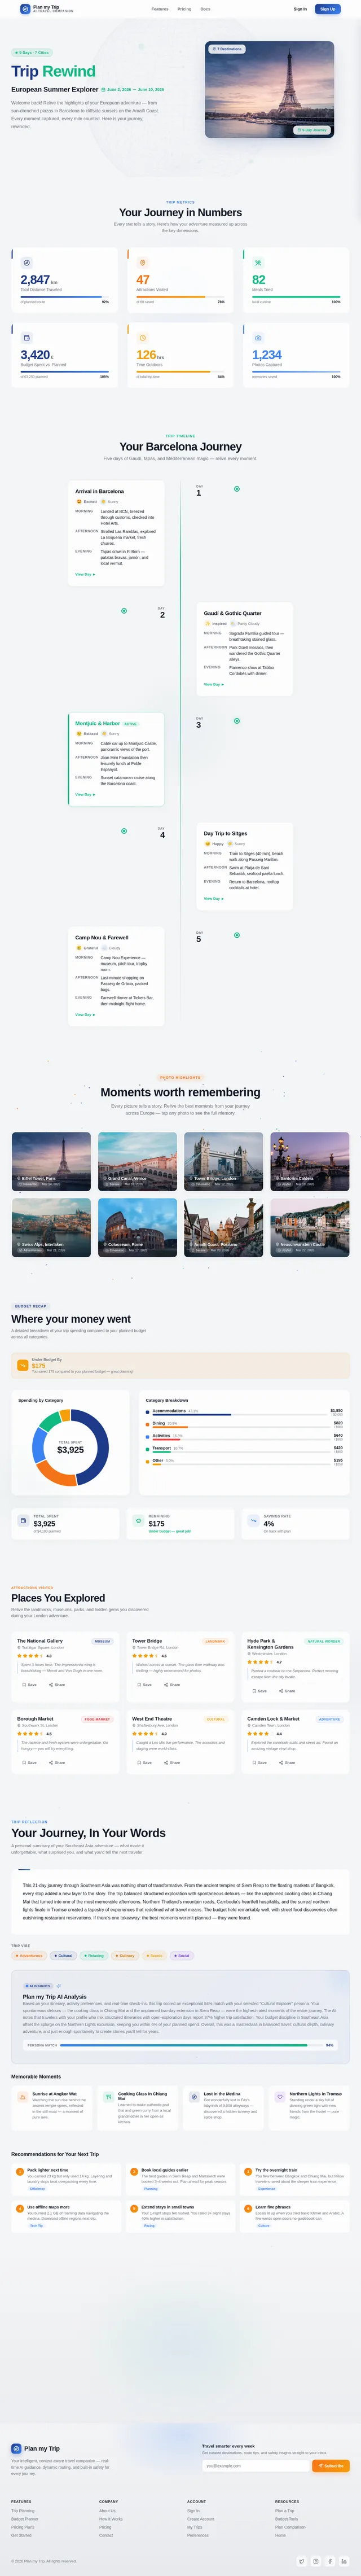Expand View Day for Day Trip to Sitges

(x=214, y=898)
